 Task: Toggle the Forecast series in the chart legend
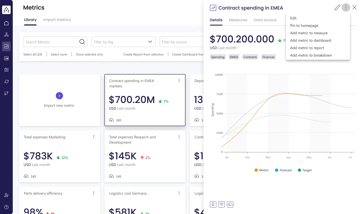pyautogui.click(x=283, y=170)
